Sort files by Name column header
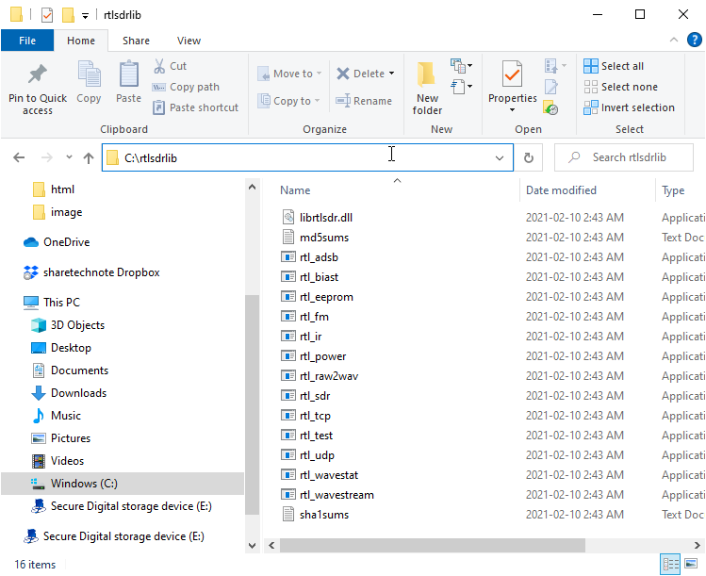The height and width of the screenshot is (576, 706). pos(295,190)
